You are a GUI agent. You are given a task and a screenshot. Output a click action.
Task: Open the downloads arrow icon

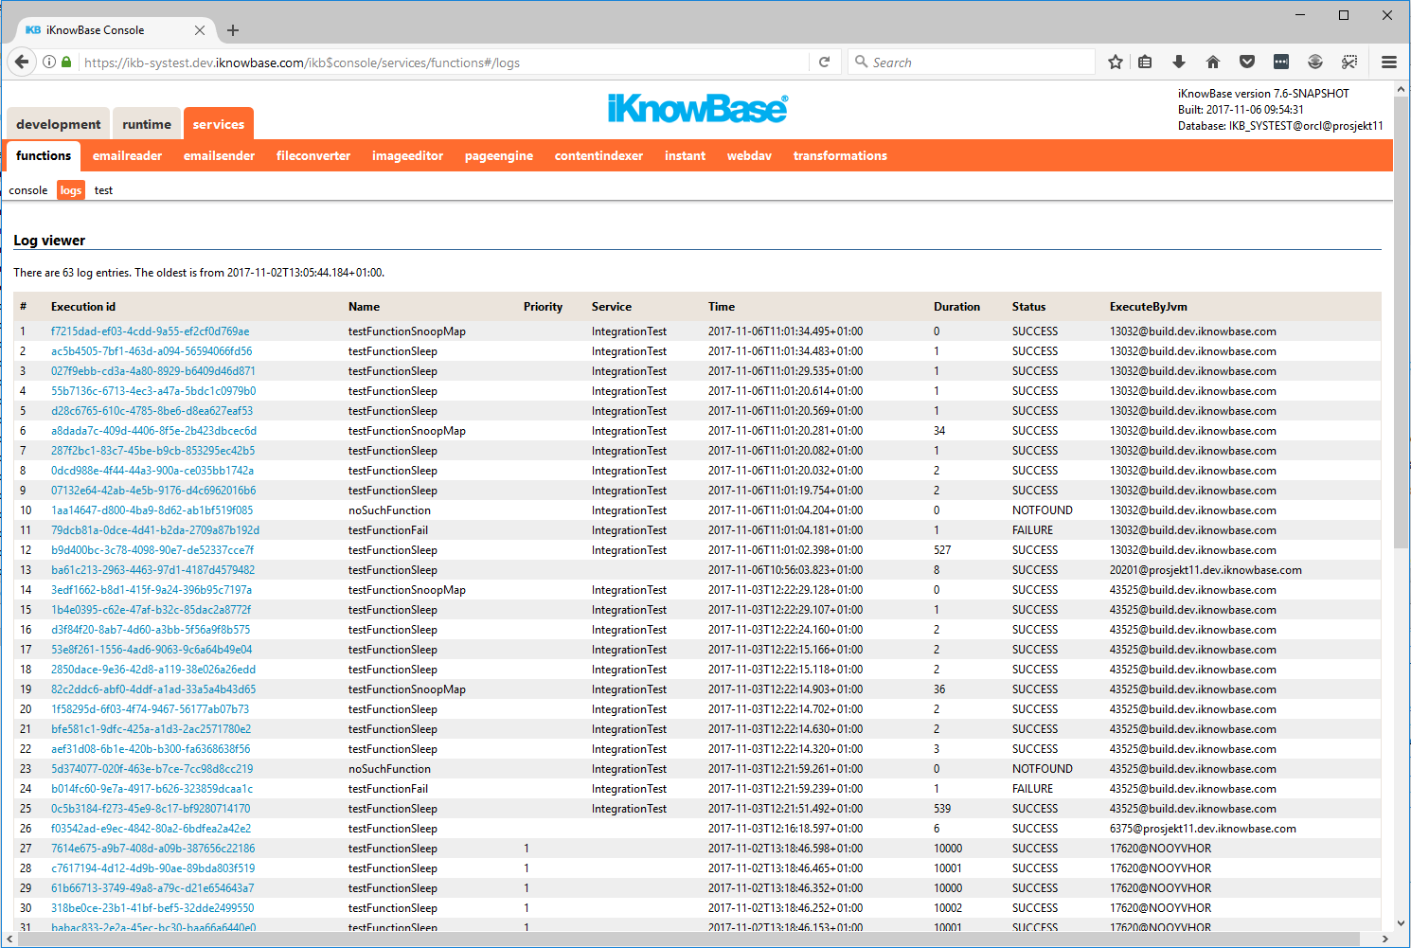[x=1179, y=63]
